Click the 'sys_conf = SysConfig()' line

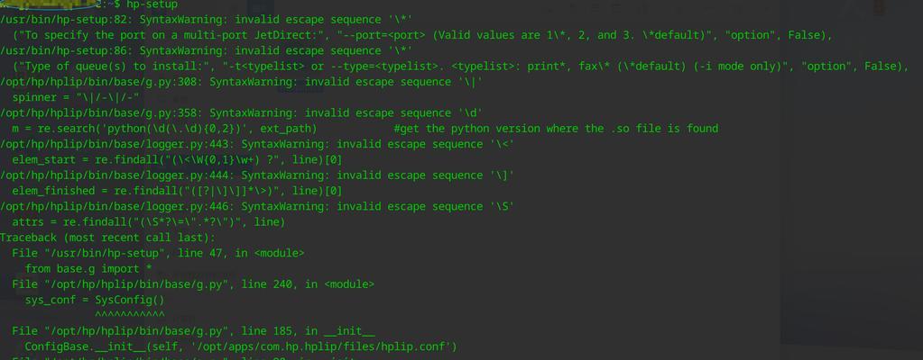(95, 300)
